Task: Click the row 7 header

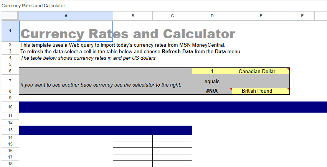Action: pos(10,81)
